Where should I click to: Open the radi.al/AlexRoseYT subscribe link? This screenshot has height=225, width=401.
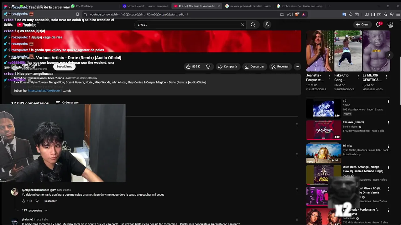point(45,91)
